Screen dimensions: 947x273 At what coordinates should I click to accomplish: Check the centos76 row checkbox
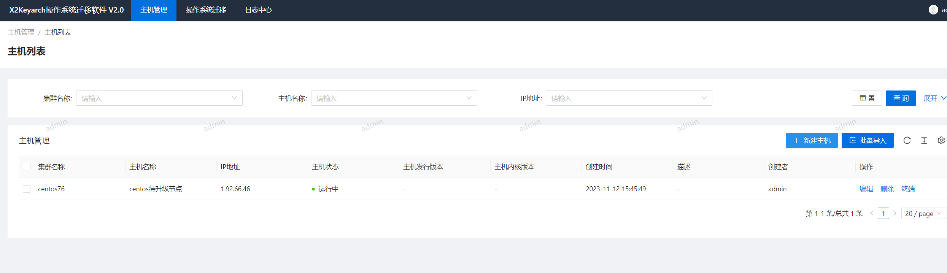(27, 189)
